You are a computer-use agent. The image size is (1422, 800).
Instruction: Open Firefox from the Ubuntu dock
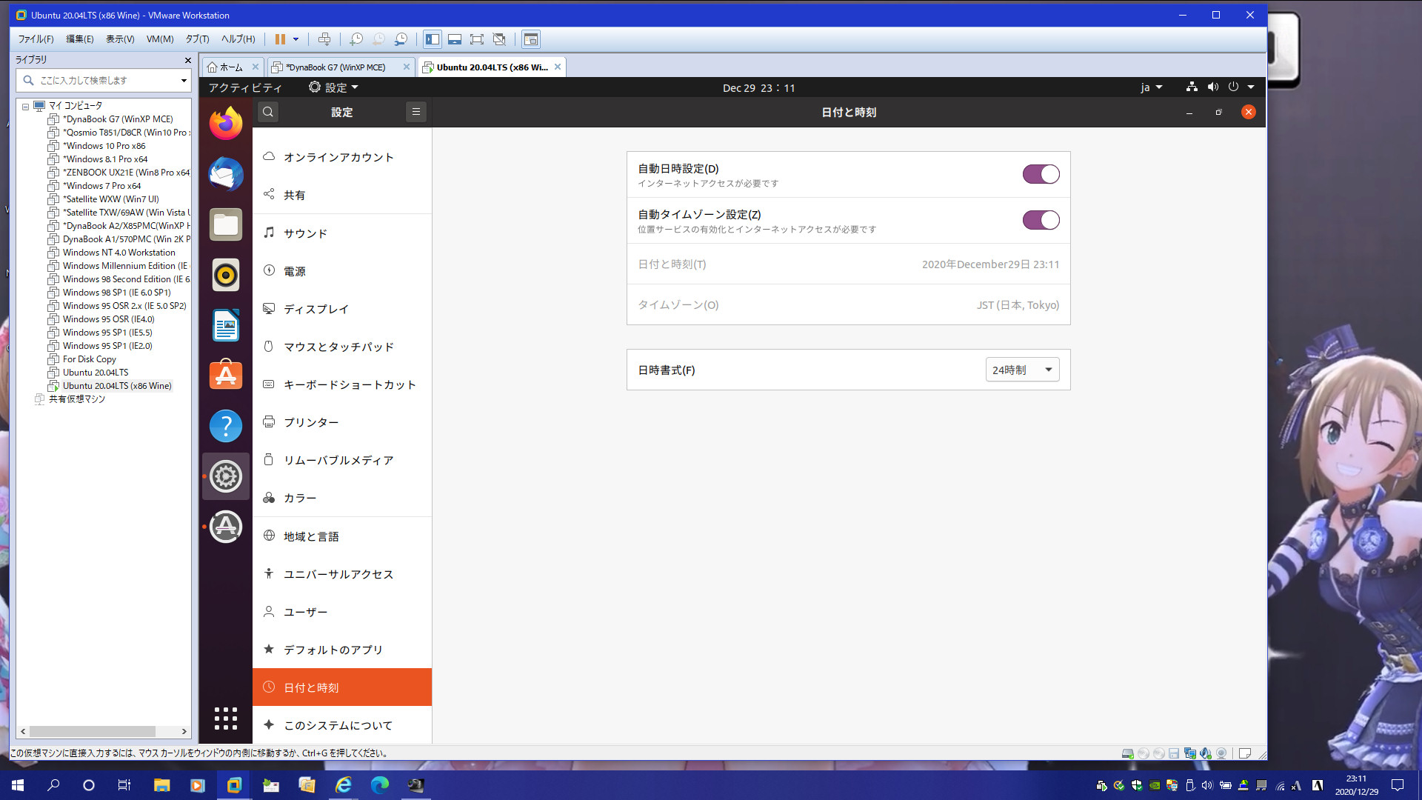[x=226, y=123]
